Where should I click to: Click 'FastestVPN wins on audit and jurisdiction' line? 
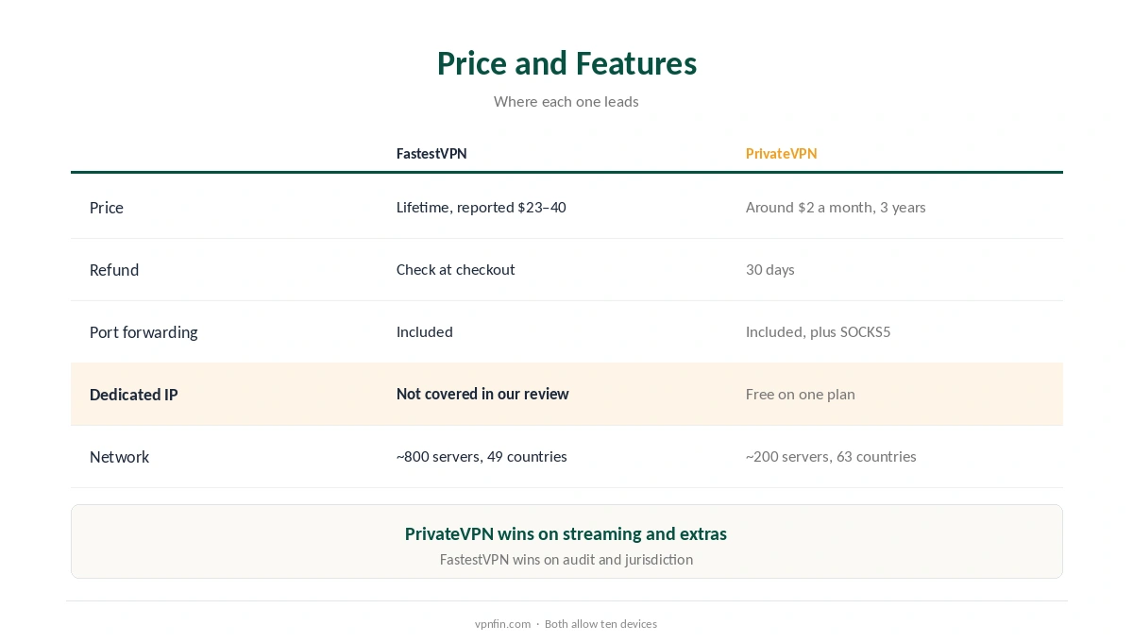[566, 560]
